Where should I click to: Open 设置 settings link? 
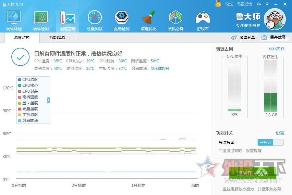280,133
